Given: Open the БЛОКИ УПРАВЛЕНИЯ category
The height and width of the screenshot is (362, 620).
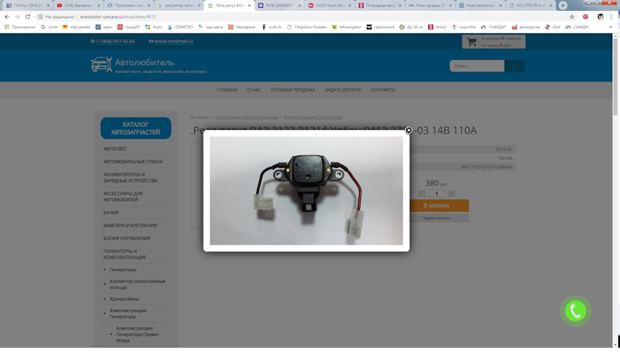Looking at the screenshot, I should (x=127, y=238).
